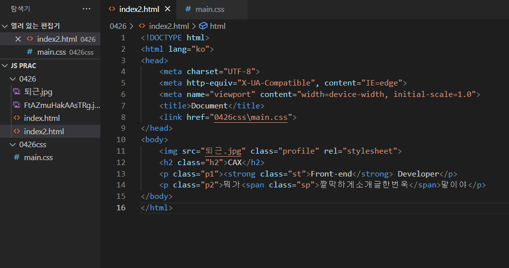Image resolution: width=509 pixels, height=268 pixels.
Task: Click the HTML file icon in breadcrumb
Action: (x=142, y=26)
